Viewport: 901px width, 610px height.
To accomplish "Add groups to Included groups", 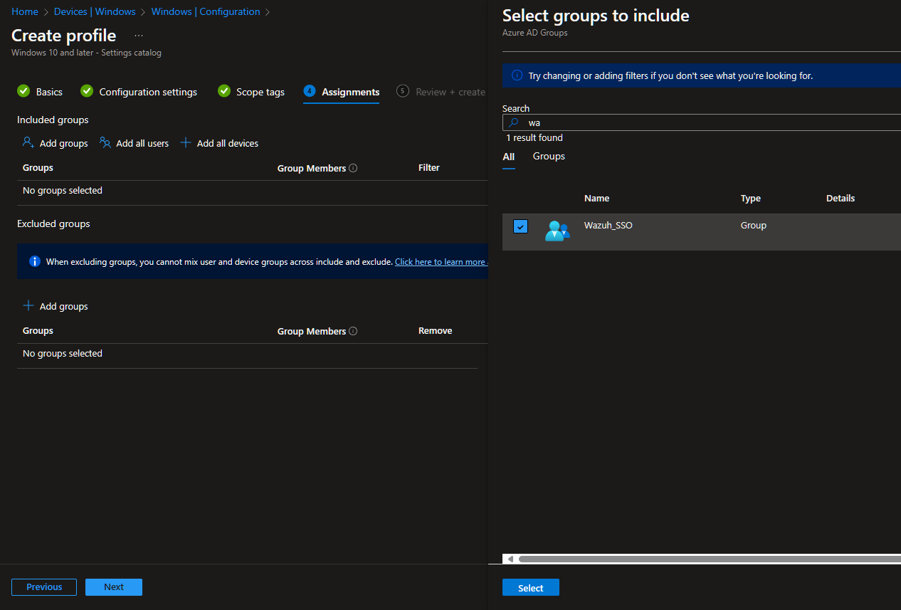I will click(x=56, y=143).
